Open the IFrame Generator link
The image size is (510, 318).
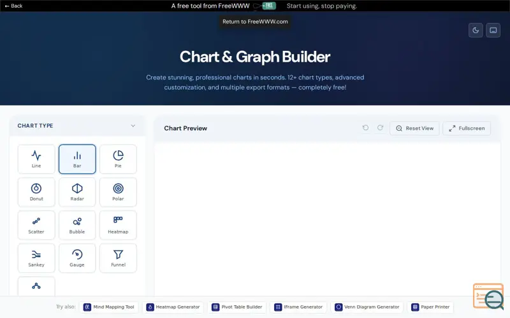click(298, 307)
